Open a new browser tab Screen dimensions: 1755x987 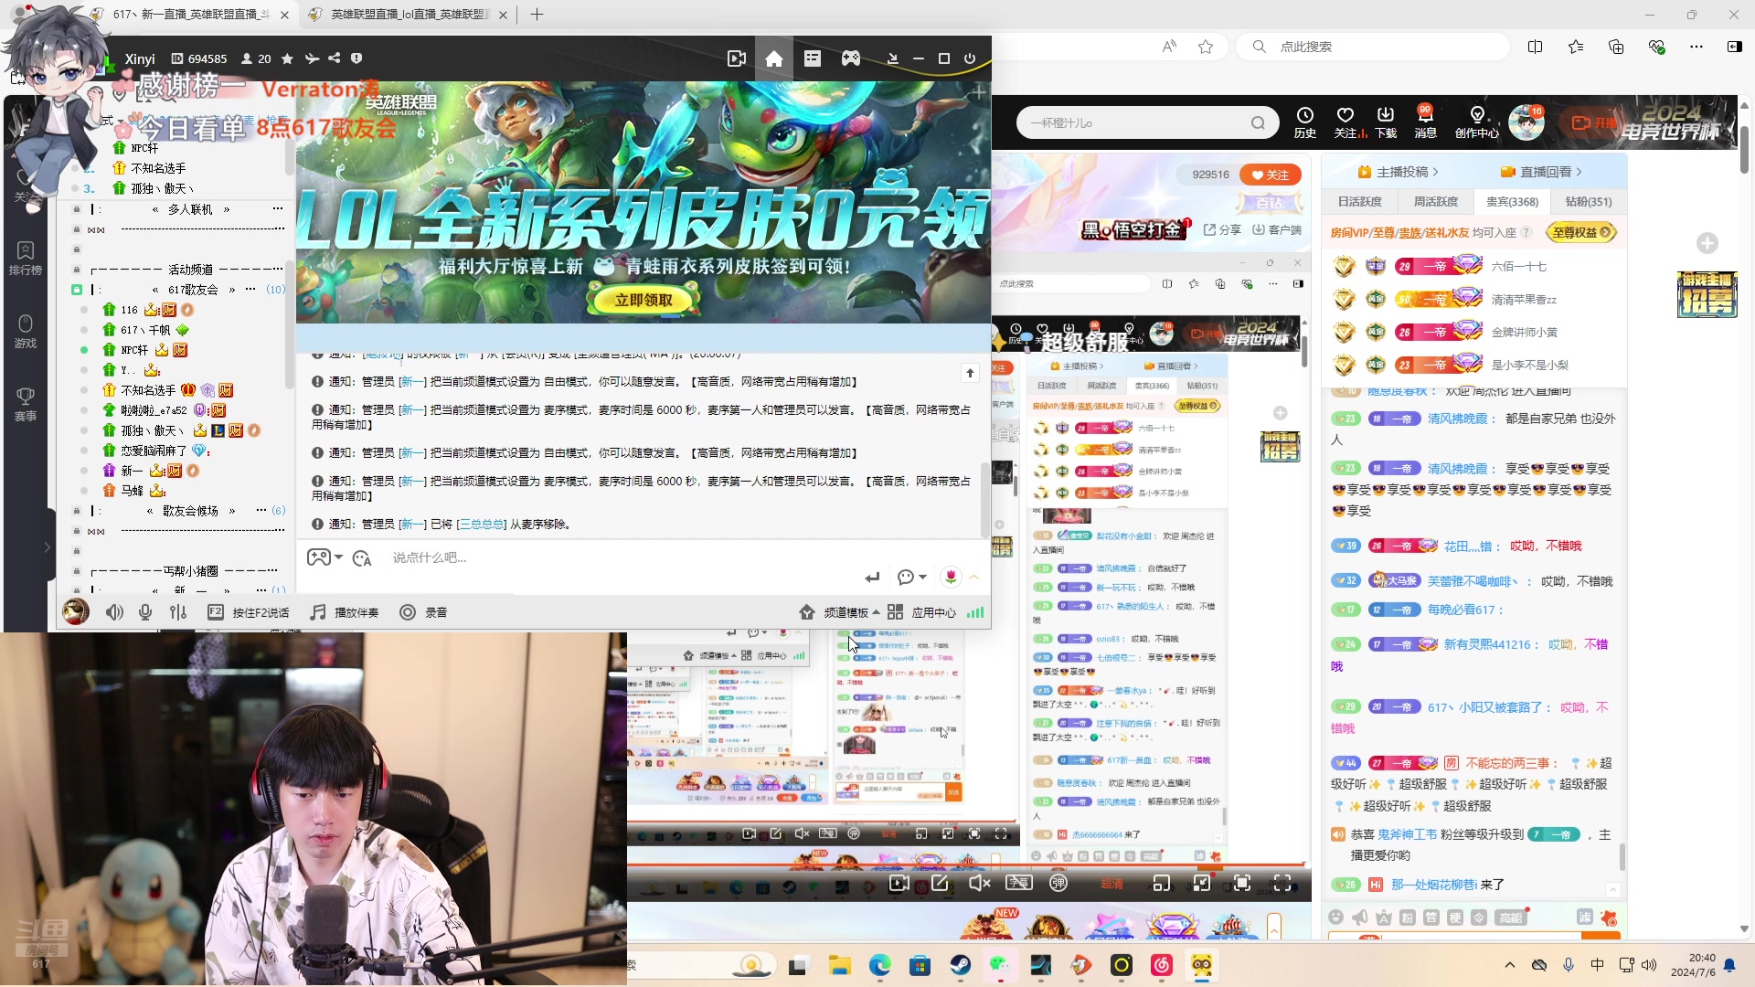pos(537,15)
